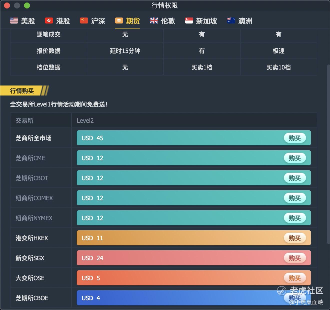This screenshot has width=330, height=310.
Task: Click the US flag icon
Action: [x=14, y=20]
